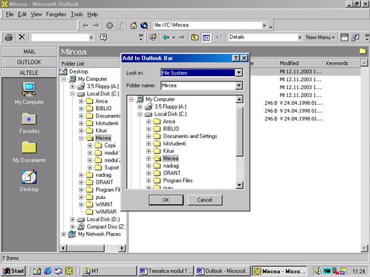Expand My Network Places in Folder List
370x277 pixels.
click(x=63, y=234)
